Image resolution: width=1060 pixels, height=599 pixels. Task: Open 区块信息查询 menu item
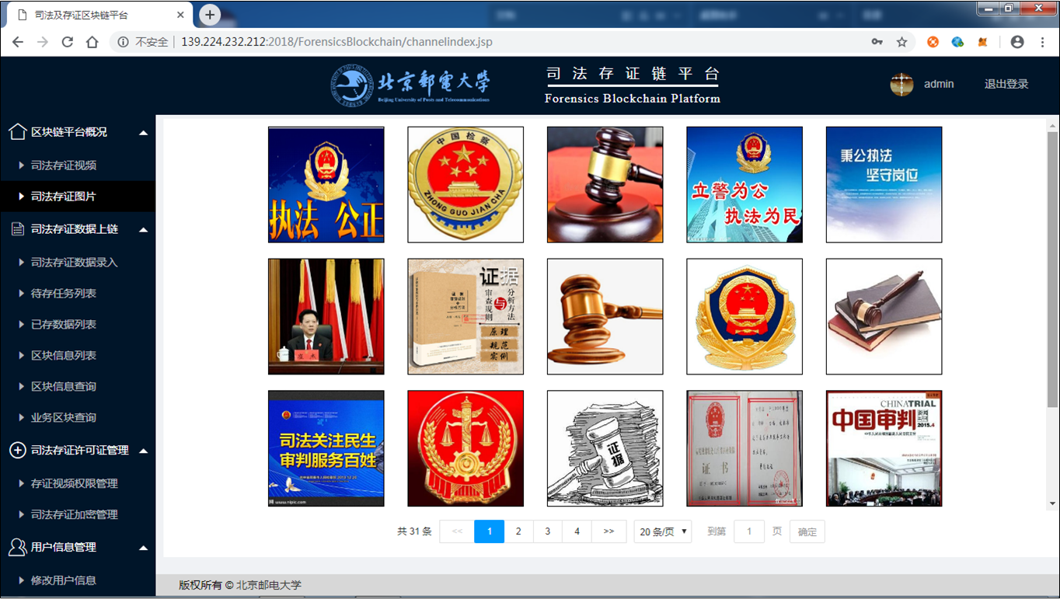click(x=64, y=386)
